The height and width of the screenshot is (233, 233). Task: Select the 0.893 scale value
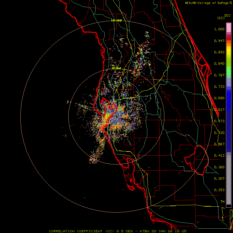[219, 52]
